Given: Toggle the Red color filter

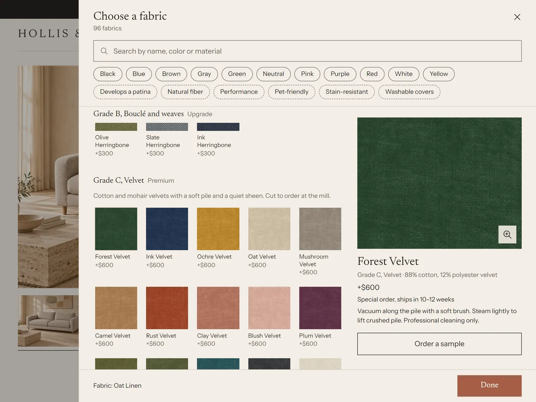Looking at the screenshot, I should tap(372, 74).
